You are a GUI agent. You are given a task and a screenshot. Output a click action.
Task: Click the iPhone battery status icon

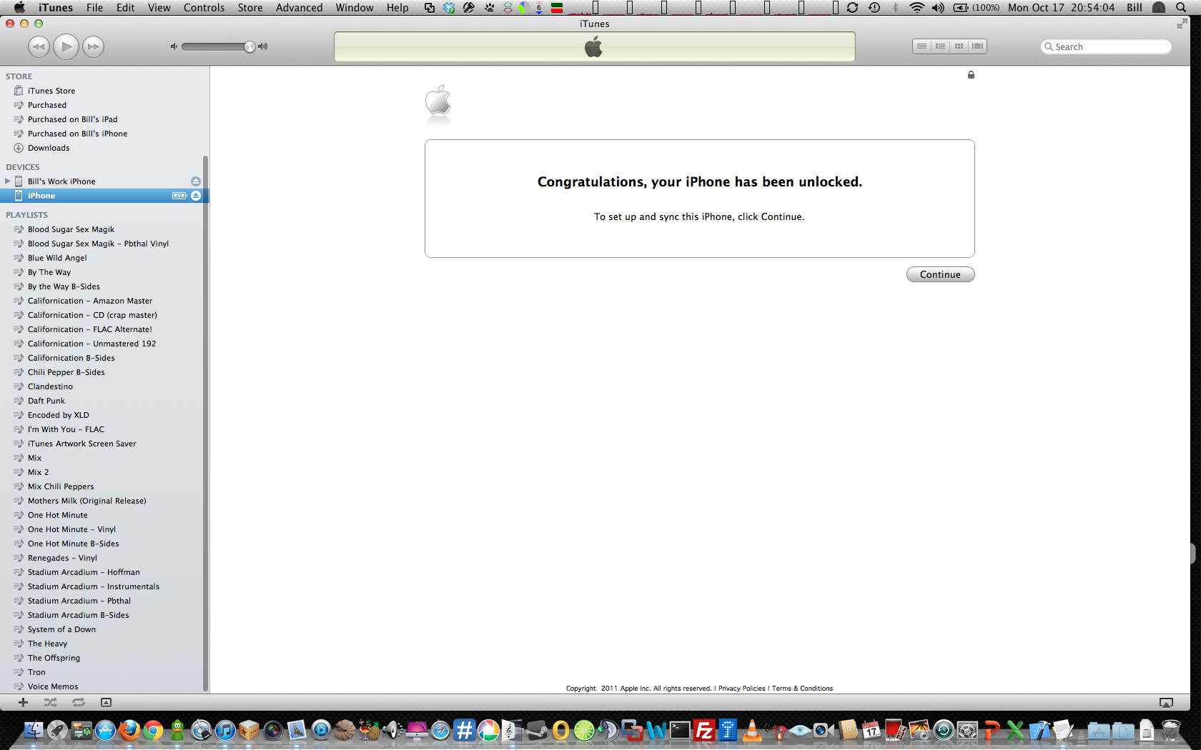pos(179,196)
